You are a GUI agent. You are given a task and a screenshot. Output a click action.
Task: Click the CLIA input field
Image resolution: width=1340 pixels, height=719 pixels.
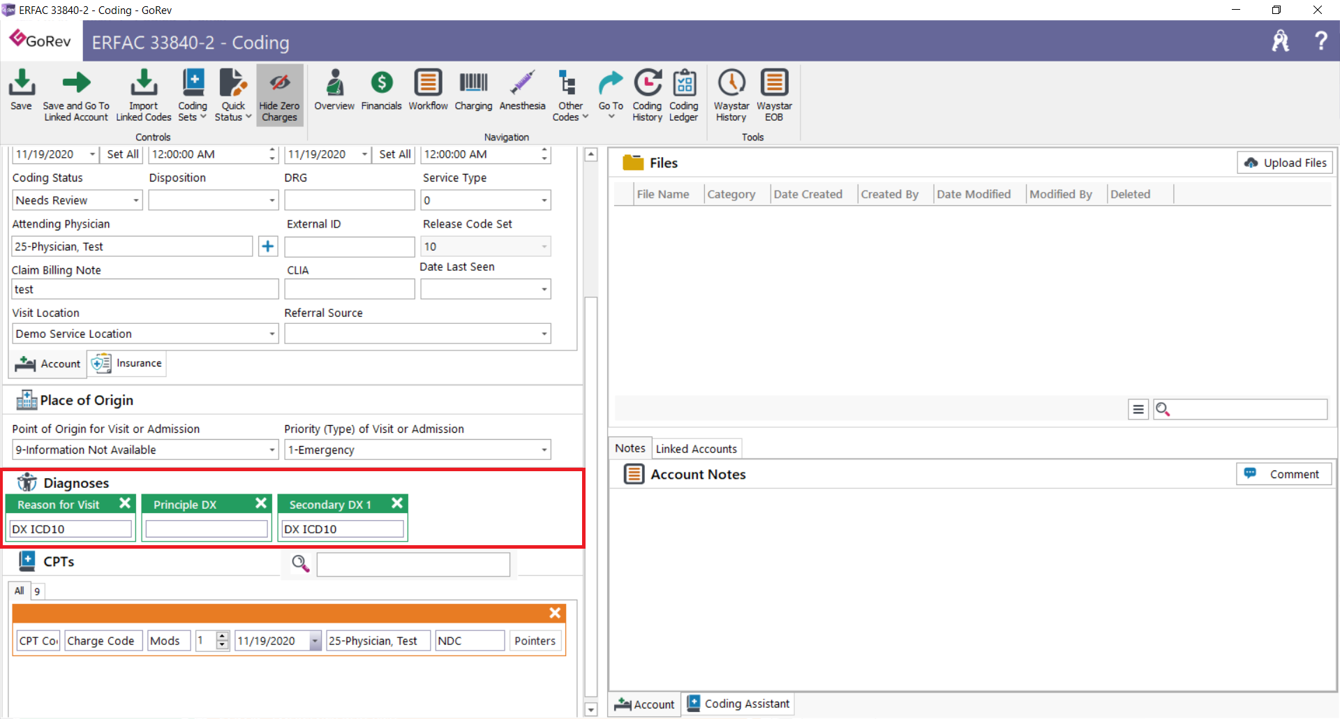[x=350, y=289]
